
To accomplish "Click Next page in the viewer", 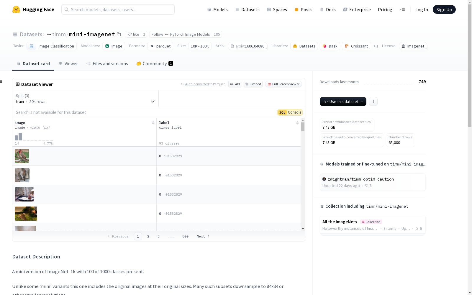I will click(x=203, y=236).
